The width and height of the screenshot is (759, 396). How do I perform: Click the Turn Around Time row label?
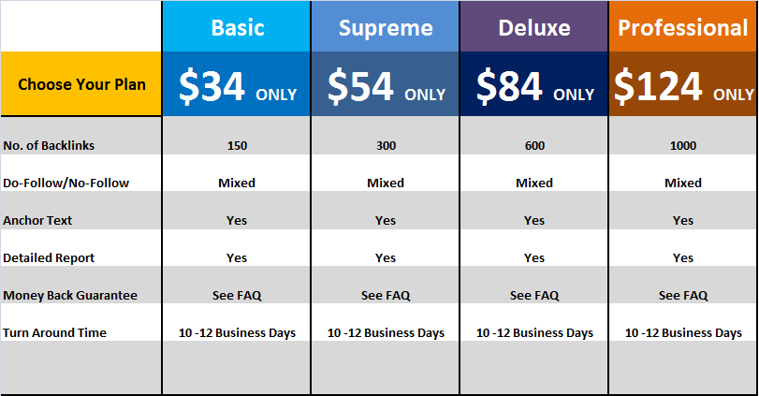[x=54, y=332]
